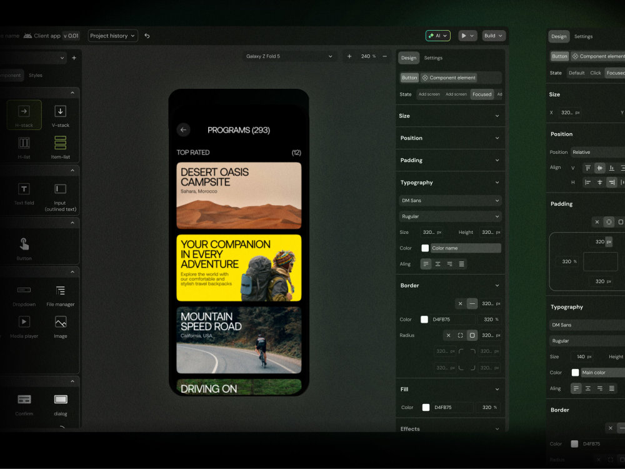Switch to the Settings tab in main panel
Image resolution: width=625 pixels, height=469 pixels.
click(433, 58)
